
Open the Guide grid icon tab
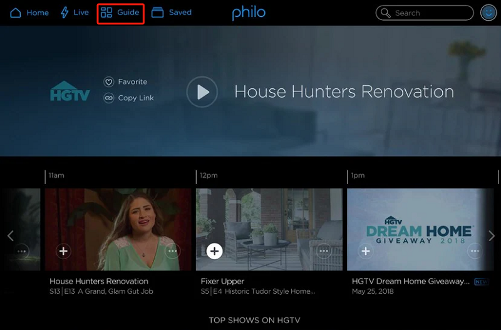pyautogui.click(x=120, y=13)
